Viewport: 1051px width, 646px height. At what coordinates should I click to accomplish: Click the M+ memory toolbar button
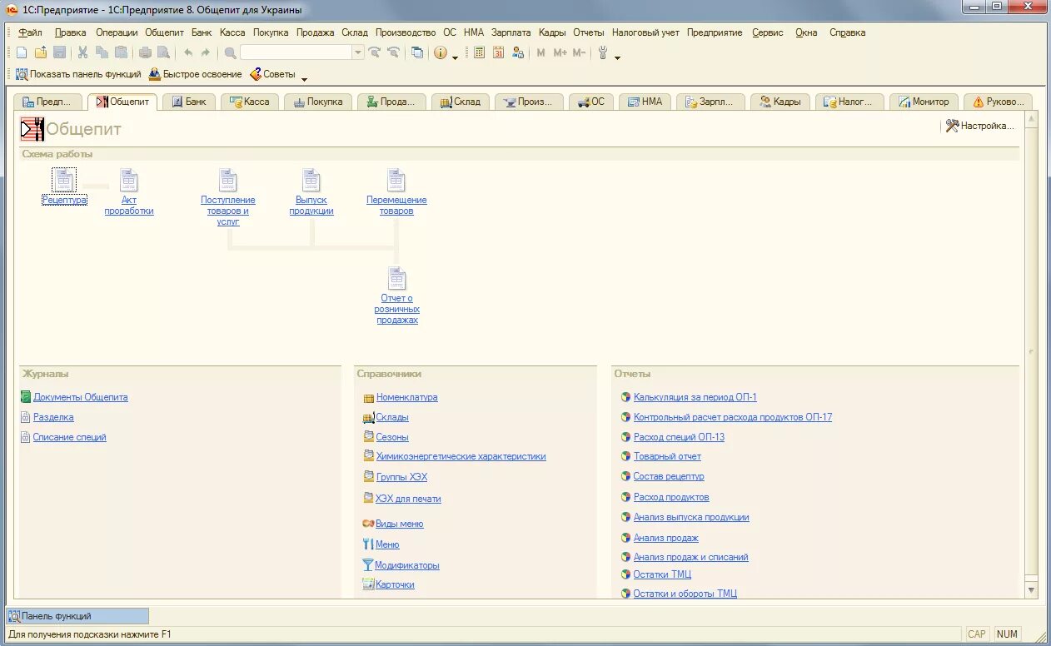tap(560, 52)
